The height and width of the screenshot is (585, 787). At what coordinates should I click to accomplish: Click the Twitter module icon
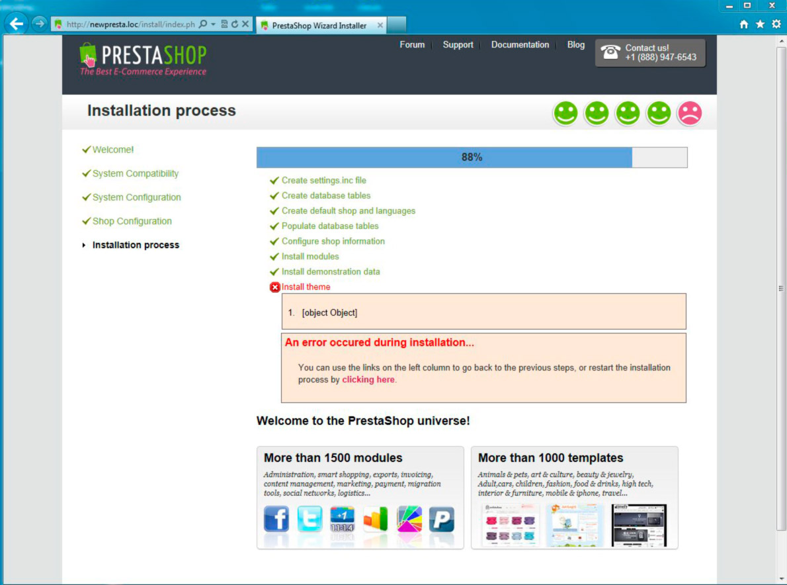pyautogui.click(x=310, y=519)
